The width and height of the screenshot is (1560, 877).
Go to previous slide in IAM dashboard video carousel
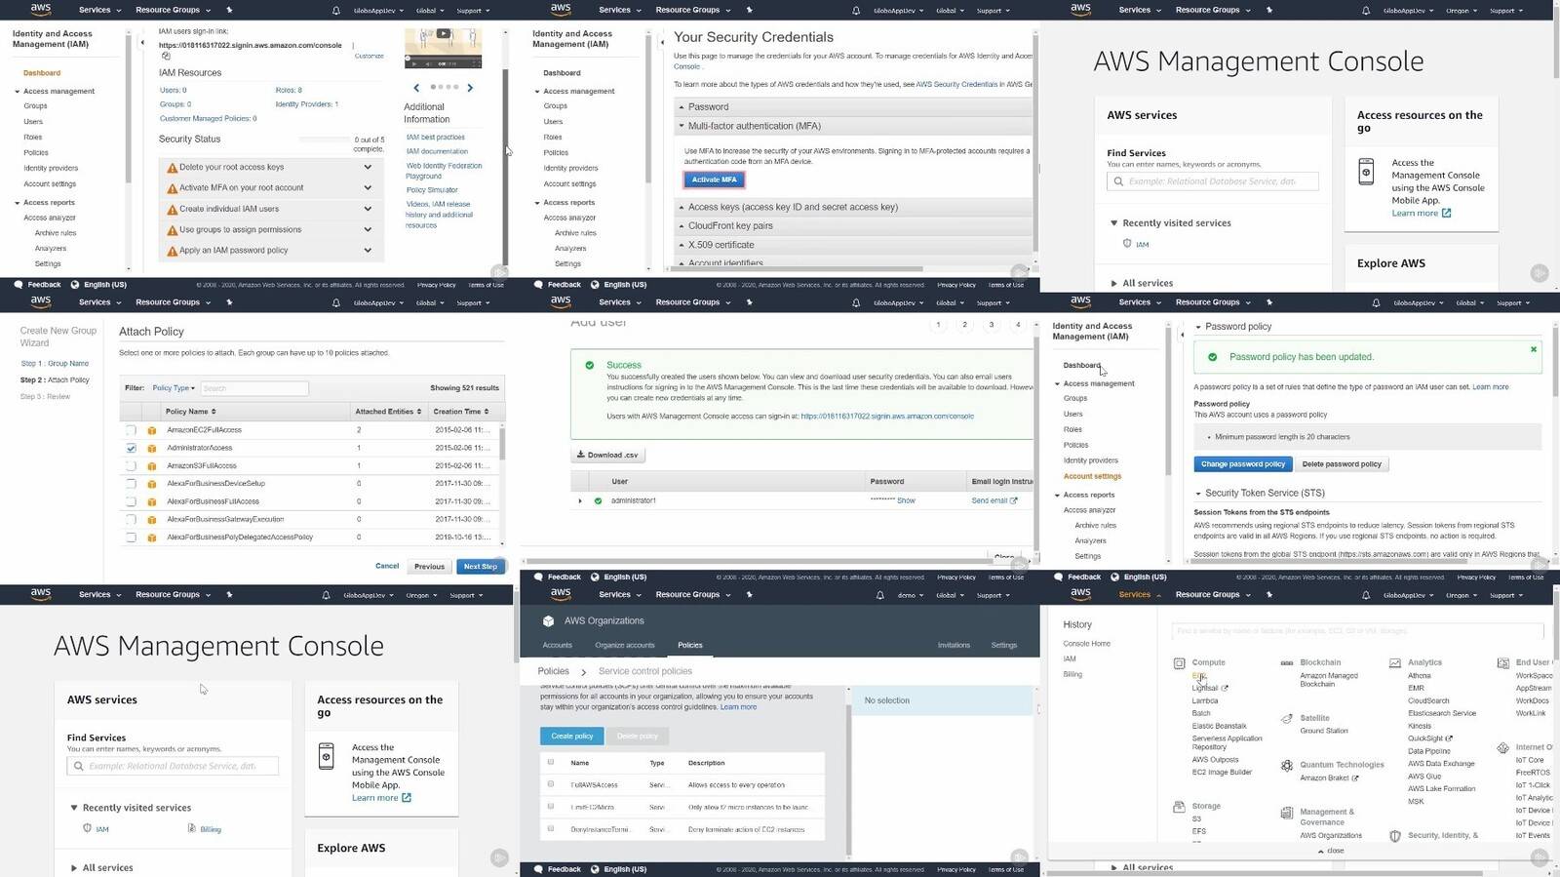click(416, 88)
